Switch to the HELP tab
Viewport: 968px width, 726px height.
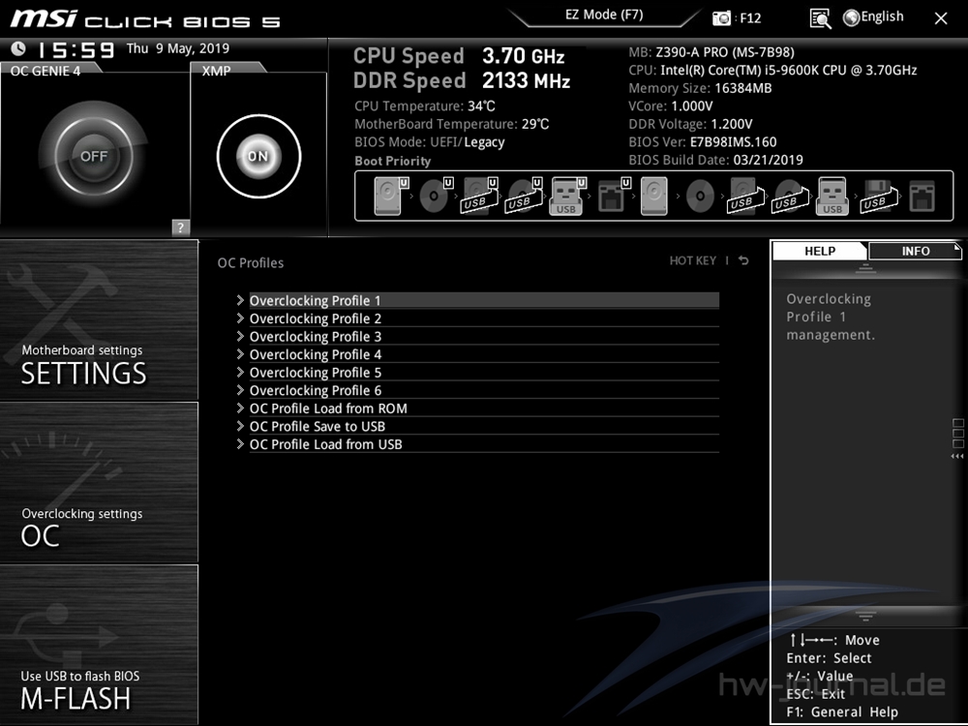[820, 251]
